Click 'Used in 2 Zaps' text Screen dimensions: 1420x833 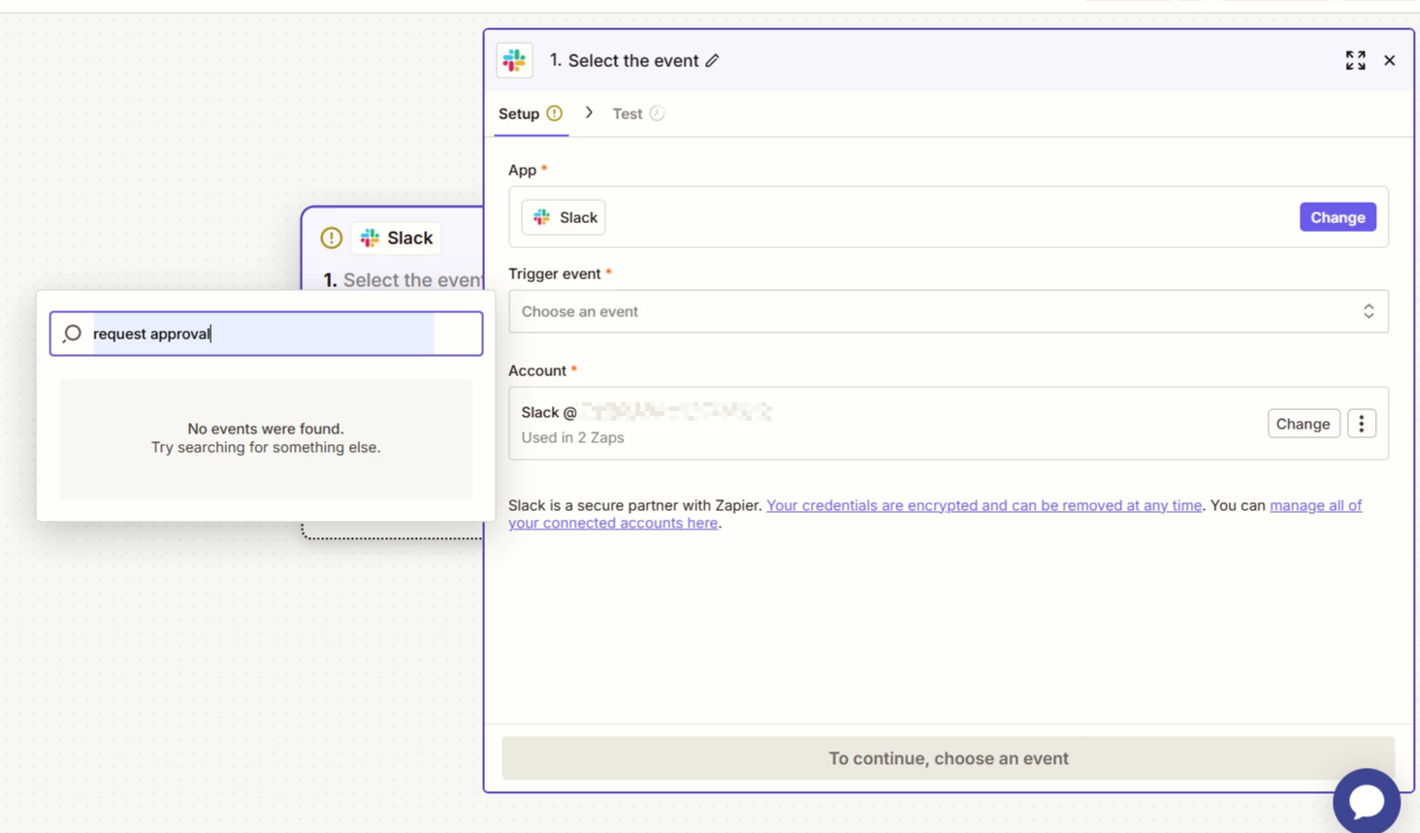(x=572, y=437)
